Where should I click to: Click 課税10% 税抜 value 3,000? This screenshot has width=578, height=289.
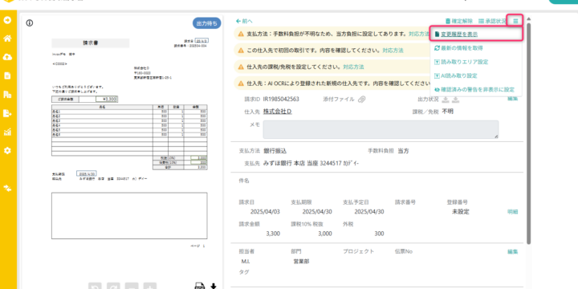[324, 234]
